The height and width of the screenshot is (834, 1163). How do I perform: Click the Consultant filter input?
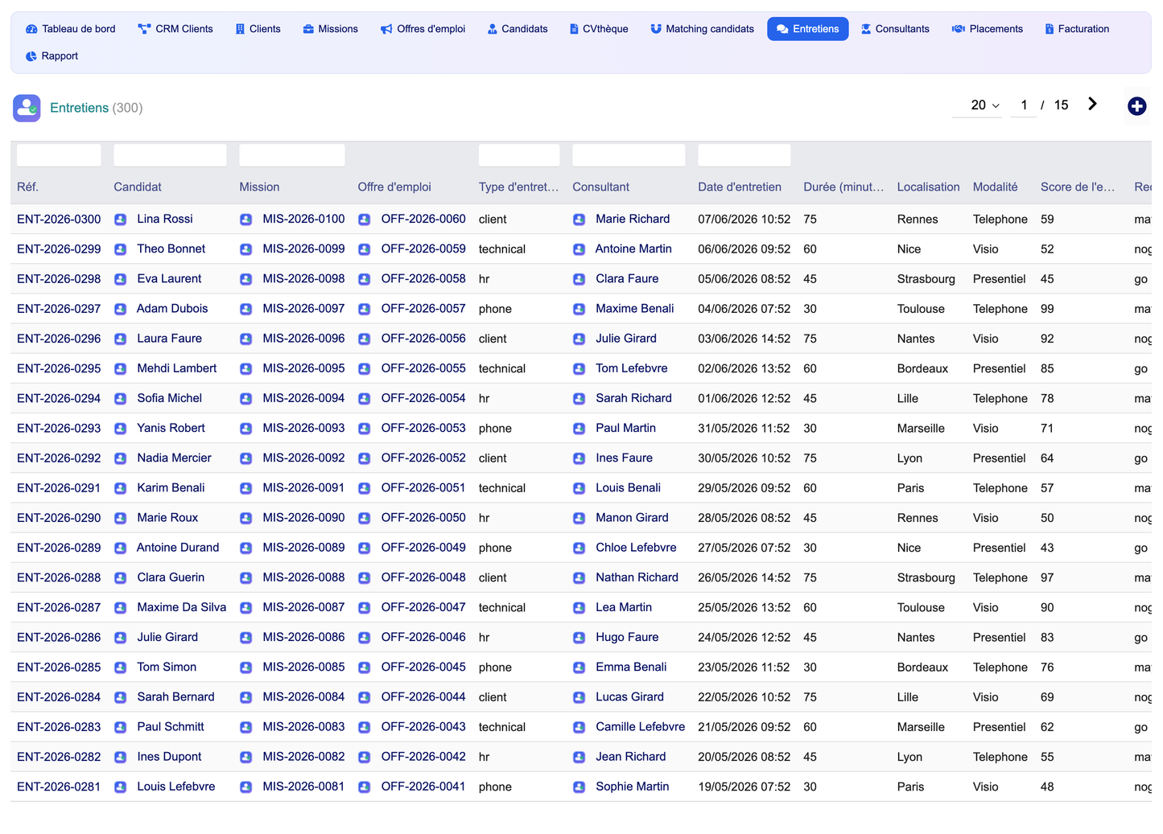[629, 155]
